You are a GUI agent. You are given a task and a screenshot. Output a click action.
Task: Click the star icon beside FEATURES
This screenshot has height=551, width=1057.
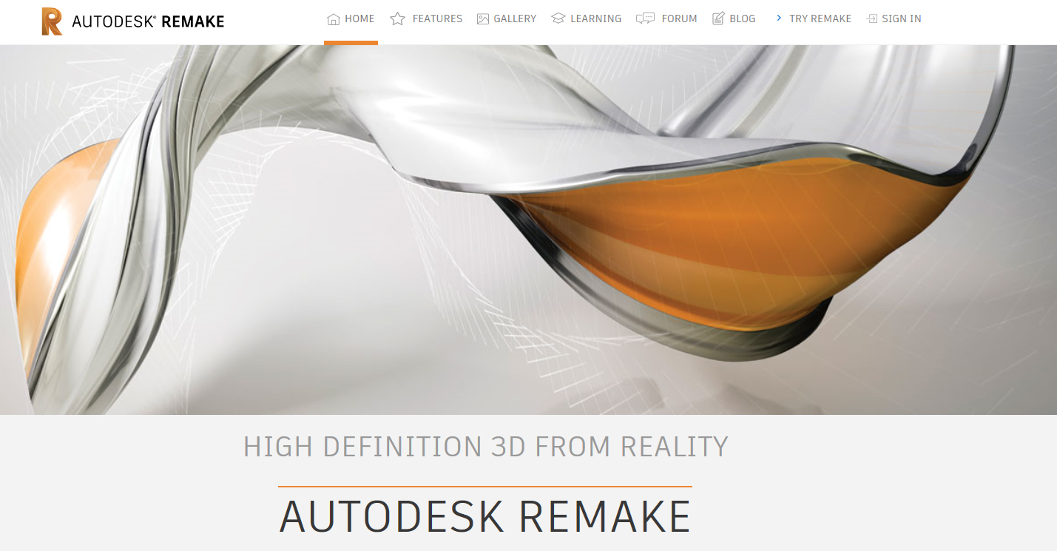[397, 18]
